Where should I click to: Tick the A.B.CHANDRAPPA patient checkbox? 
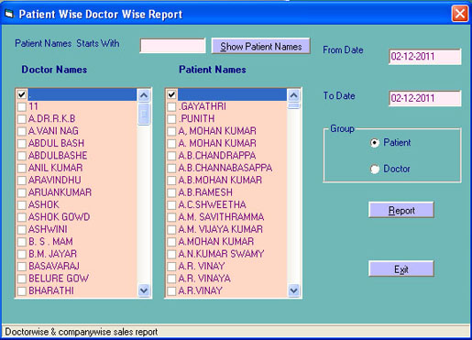tap(171, 156)
